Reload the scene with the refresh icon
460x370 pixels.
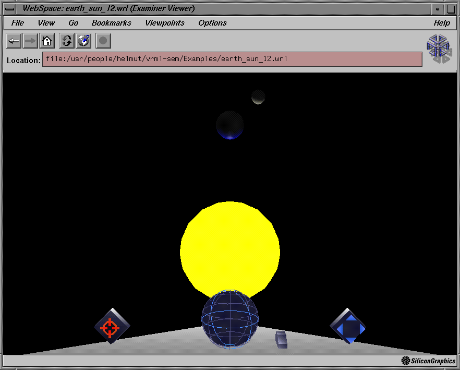pos(67,41)
